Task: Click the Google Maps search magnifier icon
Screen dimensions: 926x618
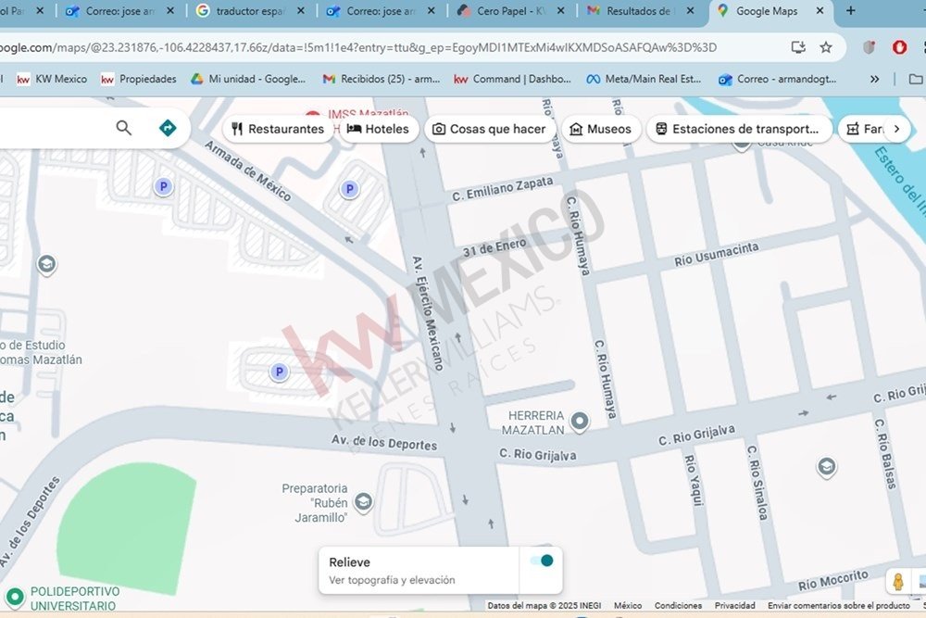Action: [x=123, y=128]
